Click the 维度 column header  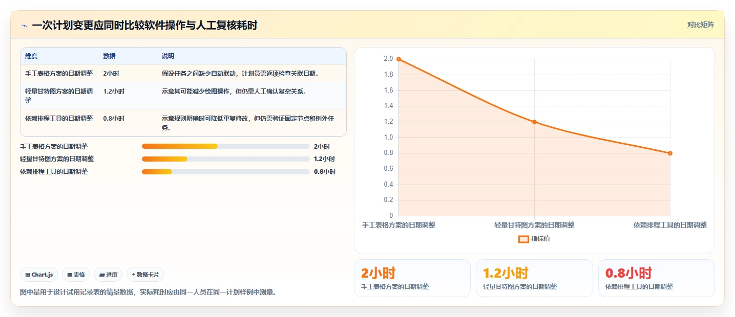click(31, 56)
